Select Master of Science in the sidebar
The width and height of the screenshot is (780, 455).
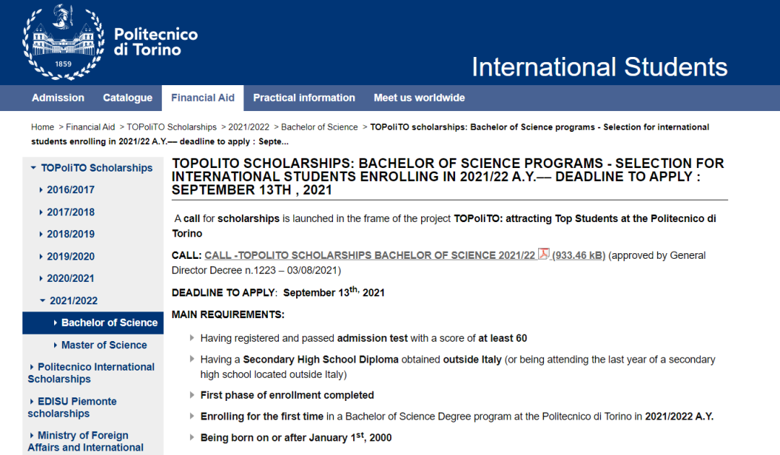(103, 345)
